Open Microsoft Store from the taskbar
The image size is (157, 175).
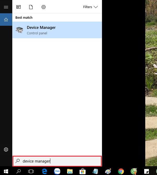[82, 171]
